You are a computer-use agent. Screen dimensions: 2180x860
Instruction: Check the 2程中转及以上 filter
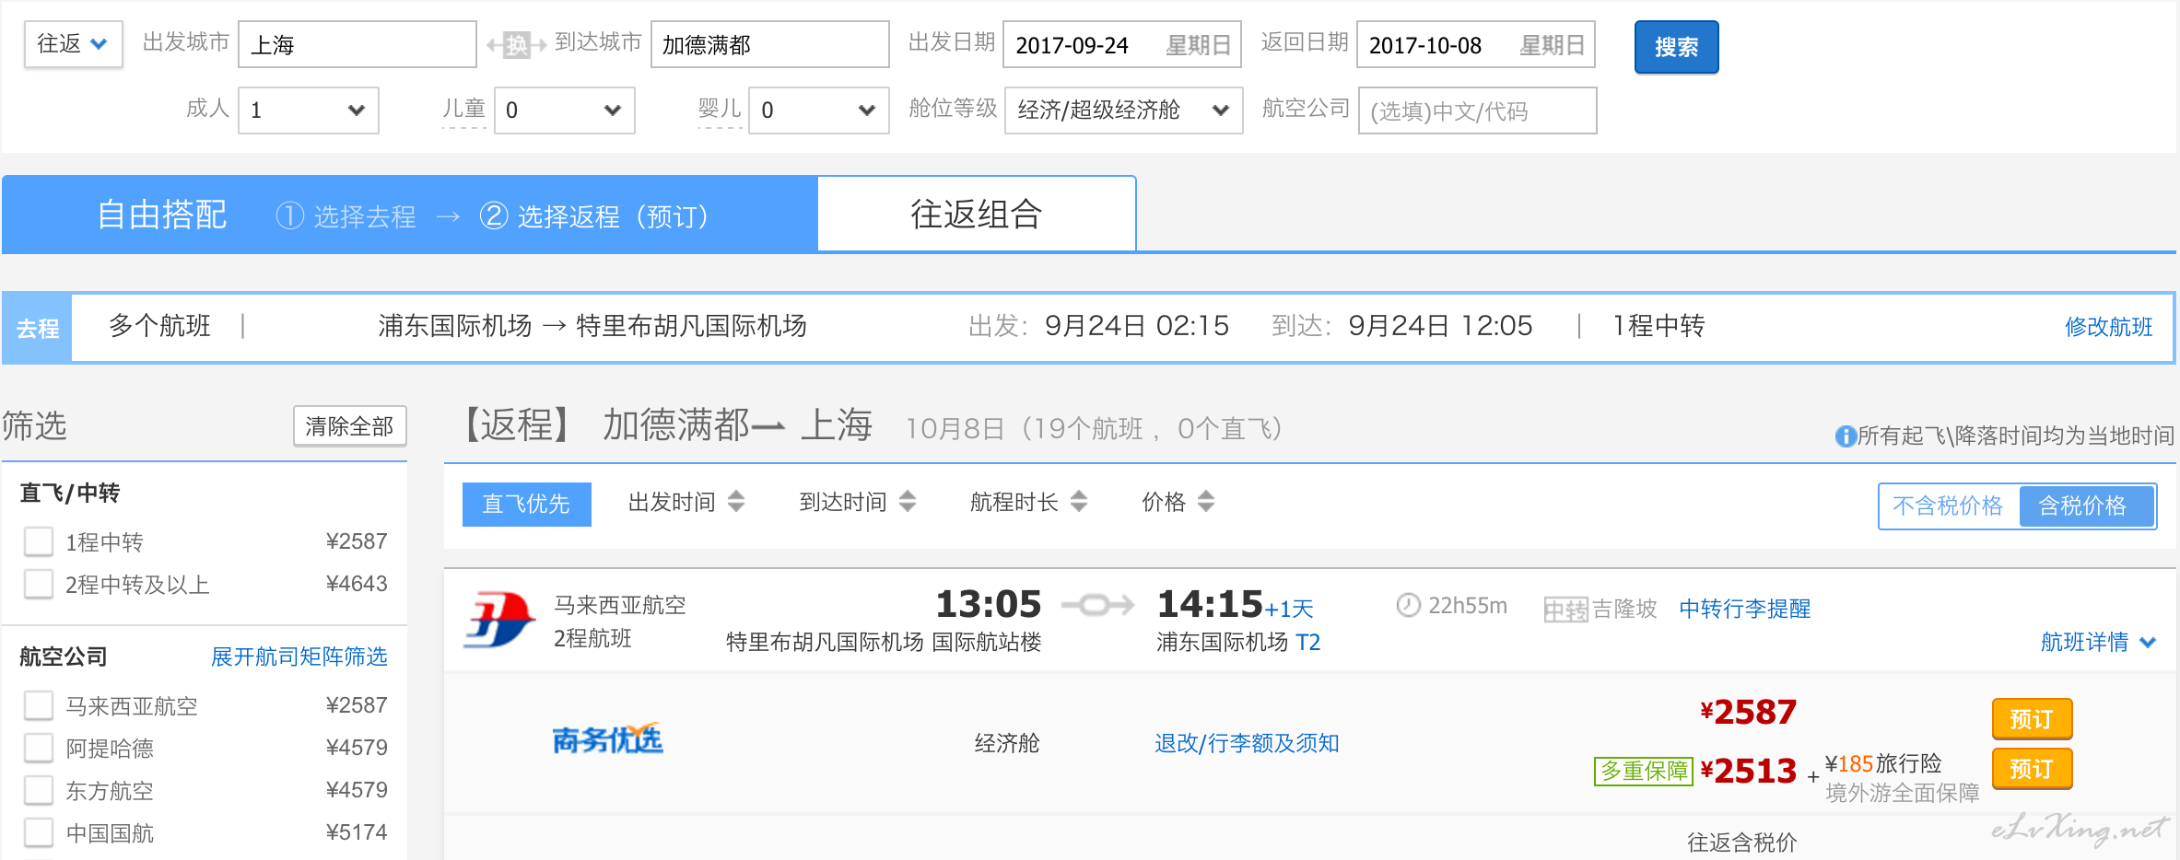(x=39, y=584)
